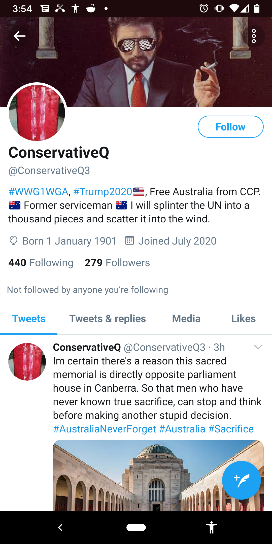Open the Media tab

[186, 319]
